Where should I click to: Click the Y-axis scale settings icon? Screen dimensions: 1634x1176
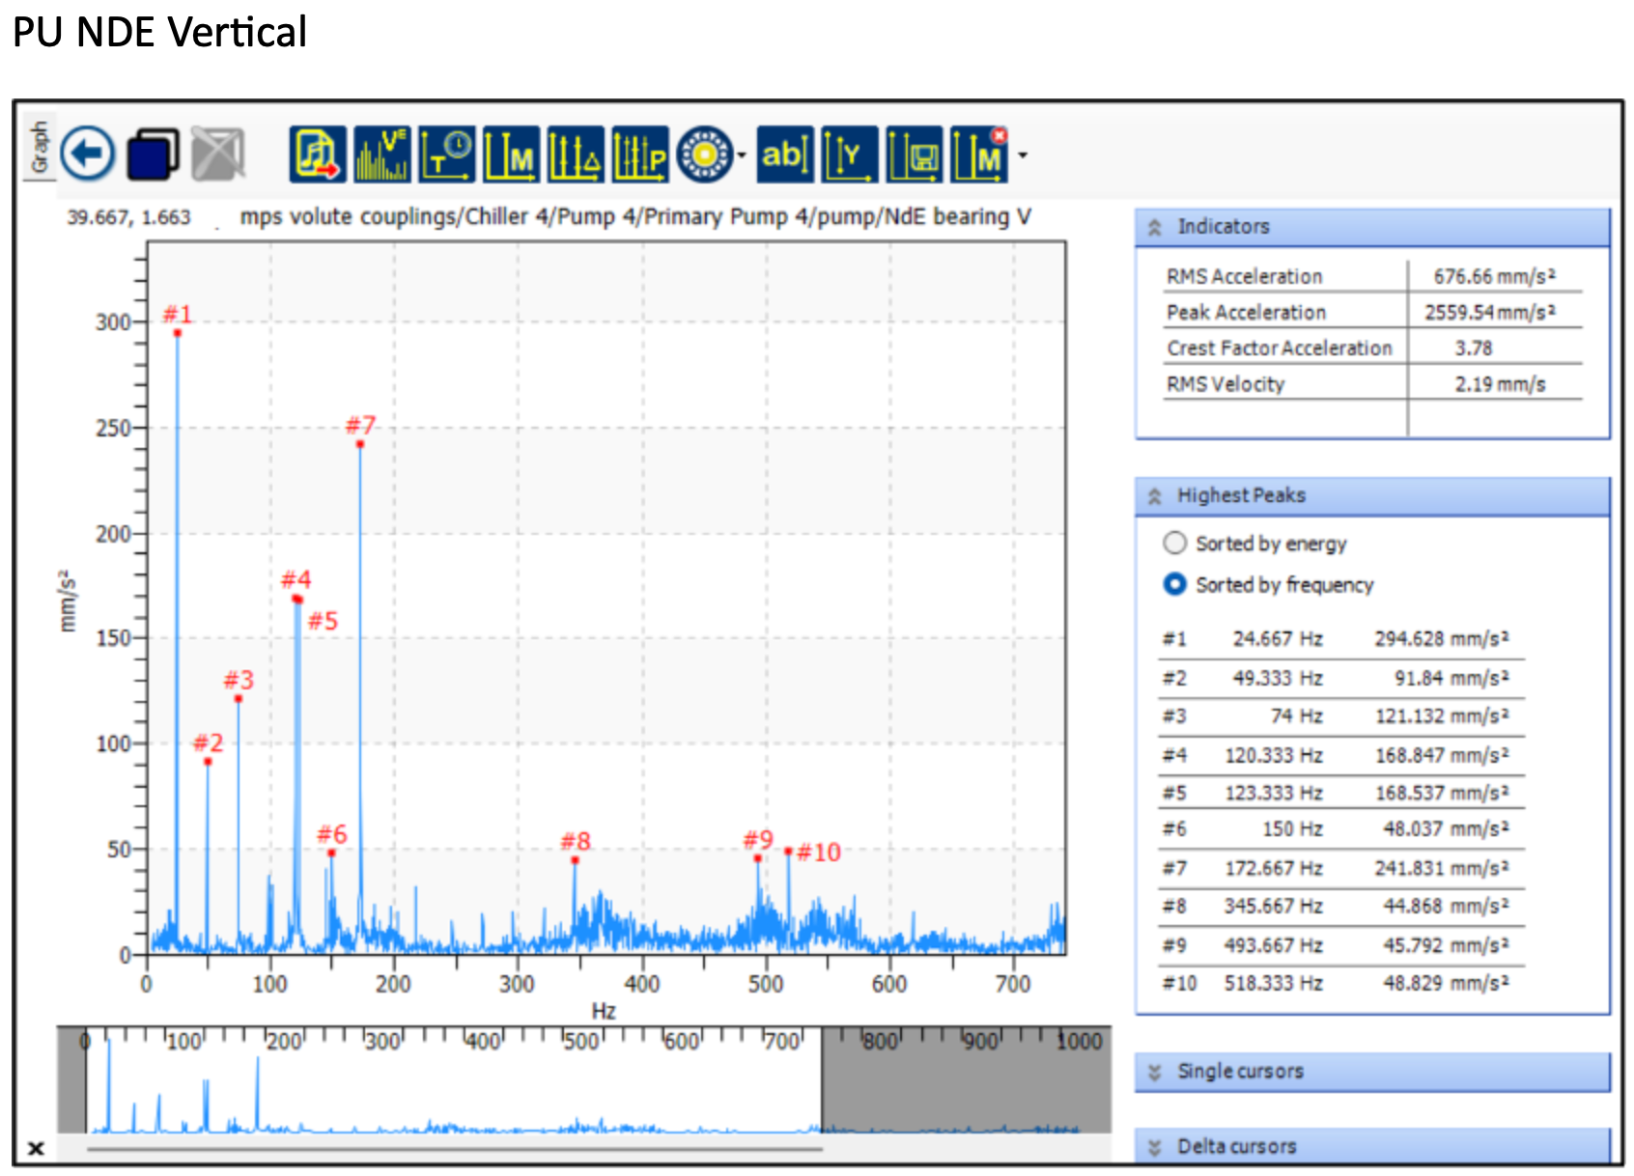[x=849, y=154]
